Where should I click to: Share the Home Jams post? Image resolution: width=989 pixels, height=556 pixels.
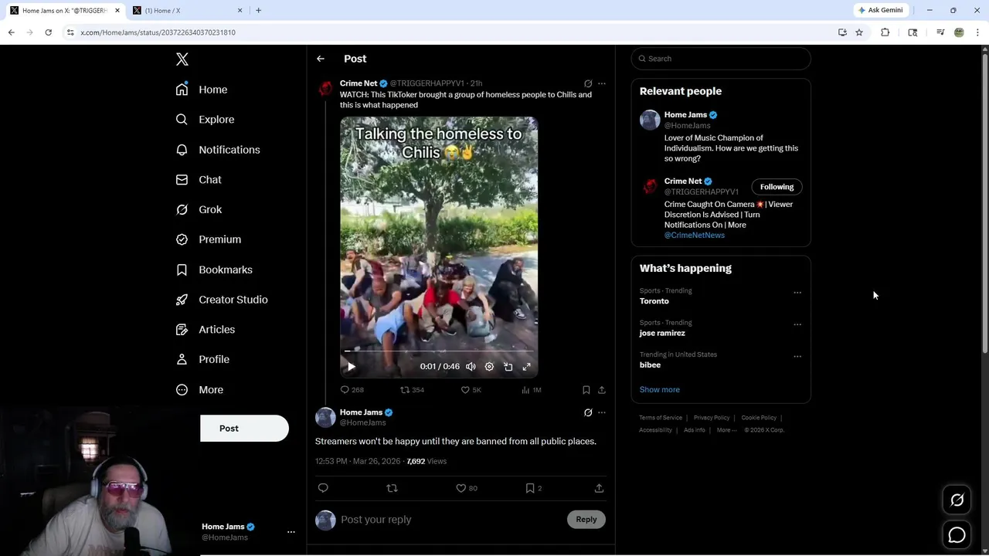coord(599,488)
